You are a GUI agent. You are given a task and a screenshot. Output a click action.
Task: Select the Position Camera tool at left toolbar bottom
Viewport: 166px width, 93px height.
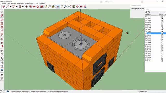coord(2,79)
